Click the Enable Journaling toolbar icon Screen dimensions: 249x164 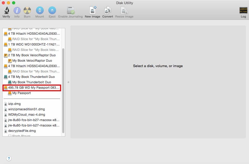[70, 11]
